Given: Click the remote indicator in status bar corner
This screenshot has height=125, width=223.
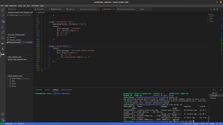Looking at the screenshot, I should pyautogui.click(x=2, y=124).
